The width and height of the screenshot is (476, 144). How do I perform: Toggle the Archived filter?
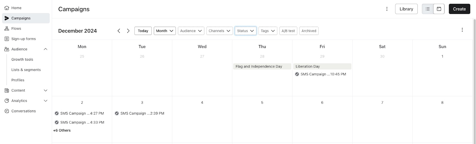(309, 31)
